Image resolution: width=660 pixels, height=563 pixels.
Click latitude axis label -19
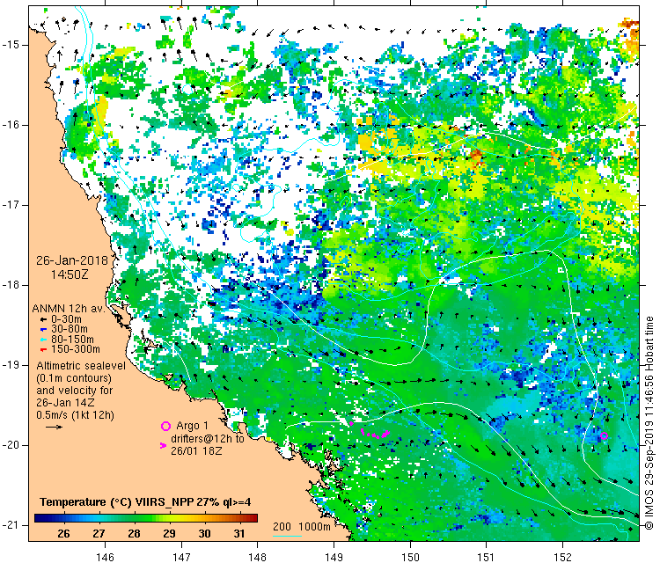point(10,365)
